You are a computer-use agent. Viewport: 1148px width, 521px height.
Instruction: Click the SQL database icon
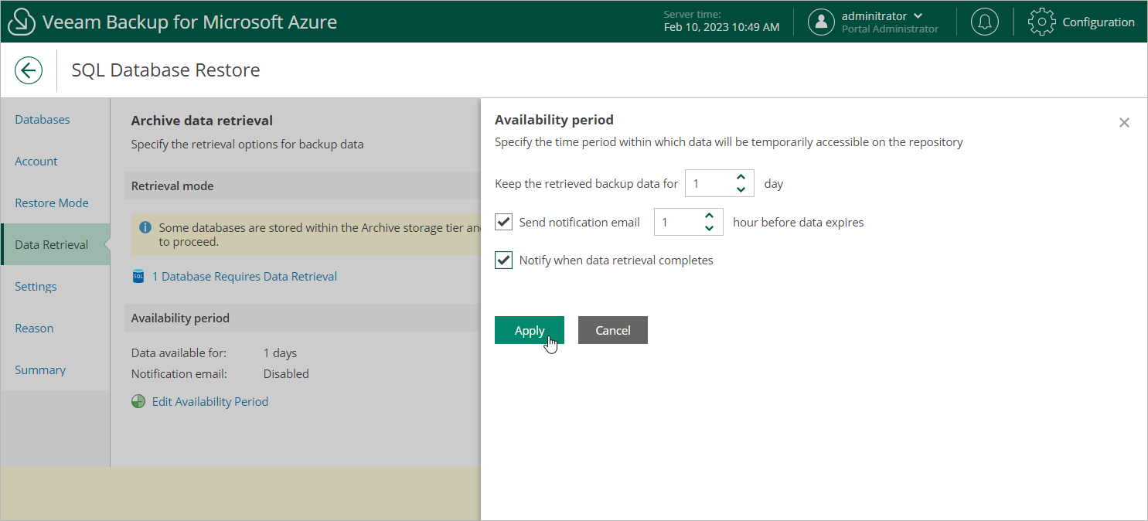click(x=138, y=277)
